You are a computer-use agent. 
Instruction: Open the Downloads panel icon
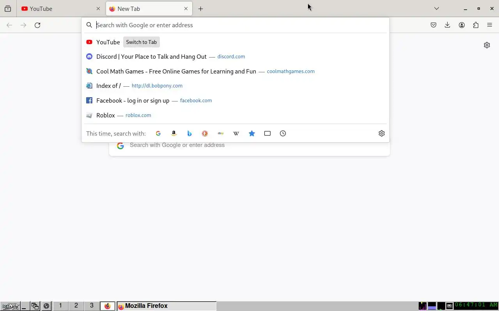point(448,25)
